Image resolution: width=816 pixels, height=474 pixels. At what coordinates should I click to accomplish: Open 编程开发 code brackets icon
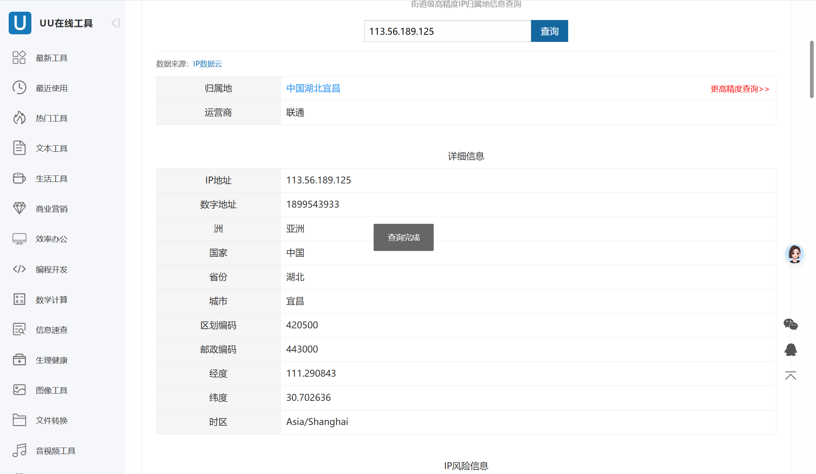point(19,269)
